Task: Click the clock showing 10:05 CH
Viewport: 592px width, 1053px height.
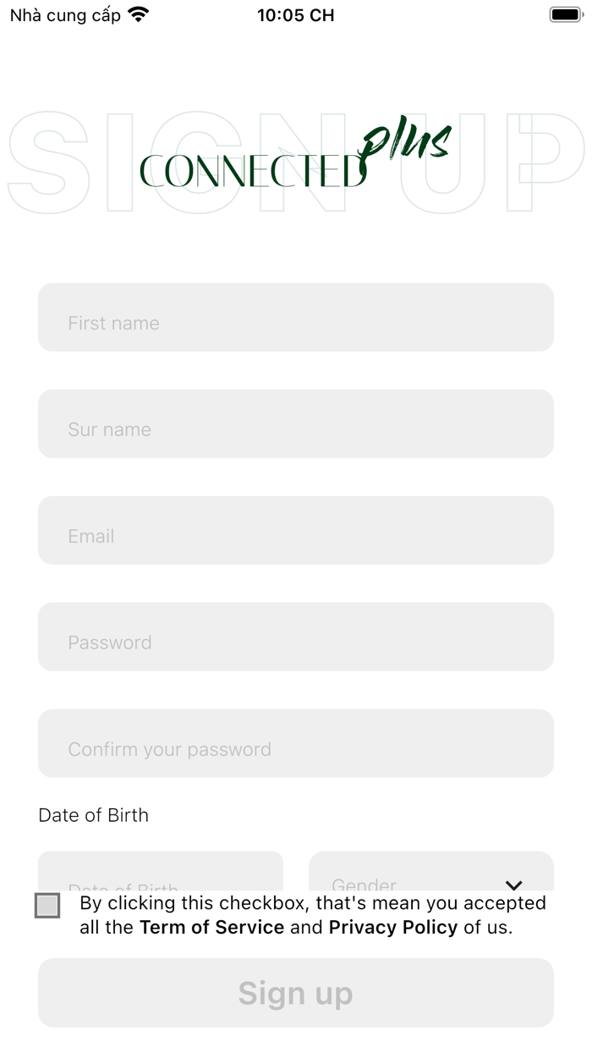Action: pyautogui.click(x=295, y=14)
